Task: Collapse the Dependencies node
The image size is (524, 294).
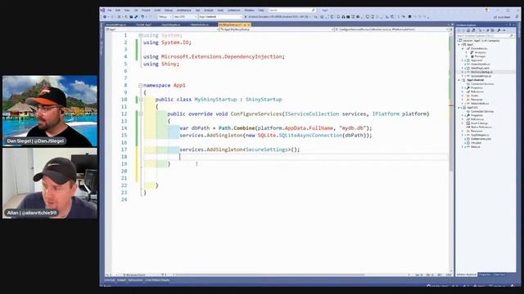Action: click(x=463, y=48)
